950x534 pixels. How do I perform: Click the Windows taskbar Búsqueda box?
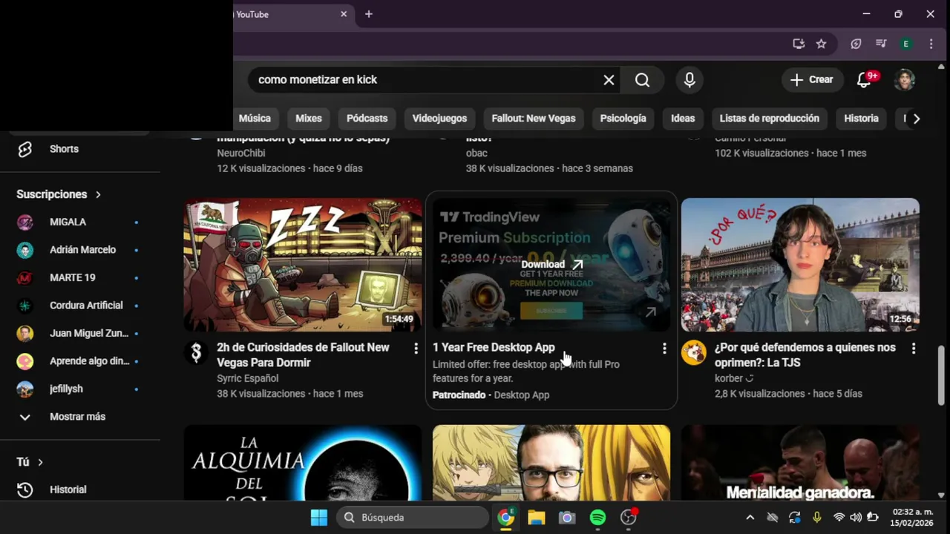click(413, 518)
